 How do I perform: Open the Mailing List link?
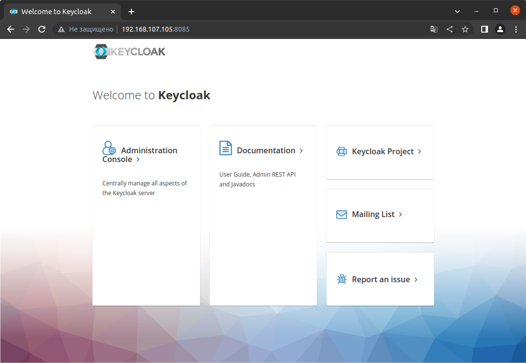coord(373,215)
